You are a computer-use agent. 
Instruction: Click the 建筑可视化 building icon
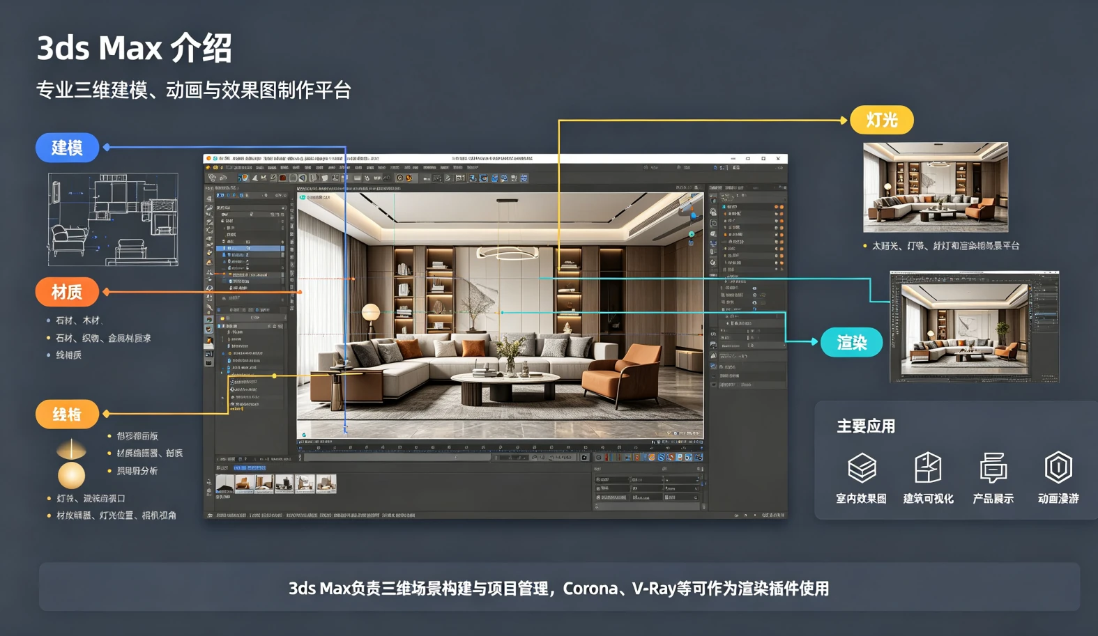tap(928, 467)
